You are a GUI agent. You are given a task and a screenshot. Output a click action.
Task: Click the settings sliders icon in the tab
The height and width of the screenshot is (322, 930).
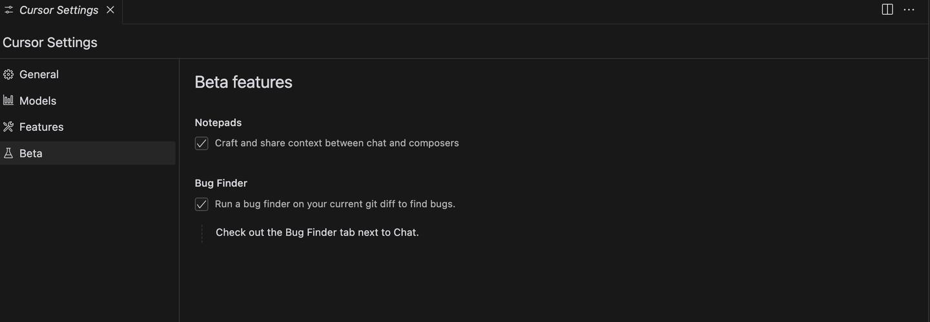point(8,10)
